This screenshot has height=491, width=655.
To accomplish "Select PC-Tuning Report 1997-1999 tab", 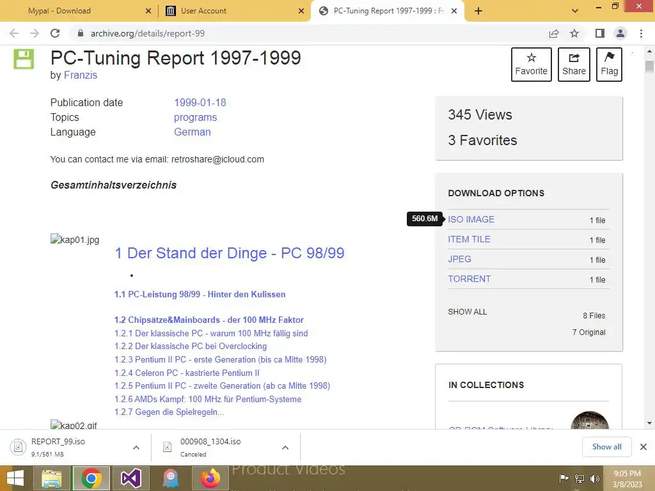I will click(x=388, y=11).
